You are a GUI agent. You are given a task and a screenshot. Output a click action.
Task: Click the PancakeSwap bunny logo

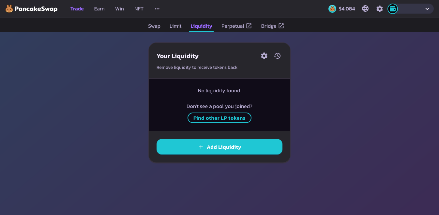(x=9, y=9)
